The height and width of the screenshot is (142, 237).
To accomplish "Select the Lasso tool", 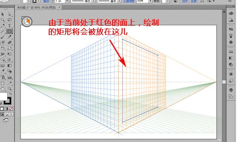I will coord(10,20).
